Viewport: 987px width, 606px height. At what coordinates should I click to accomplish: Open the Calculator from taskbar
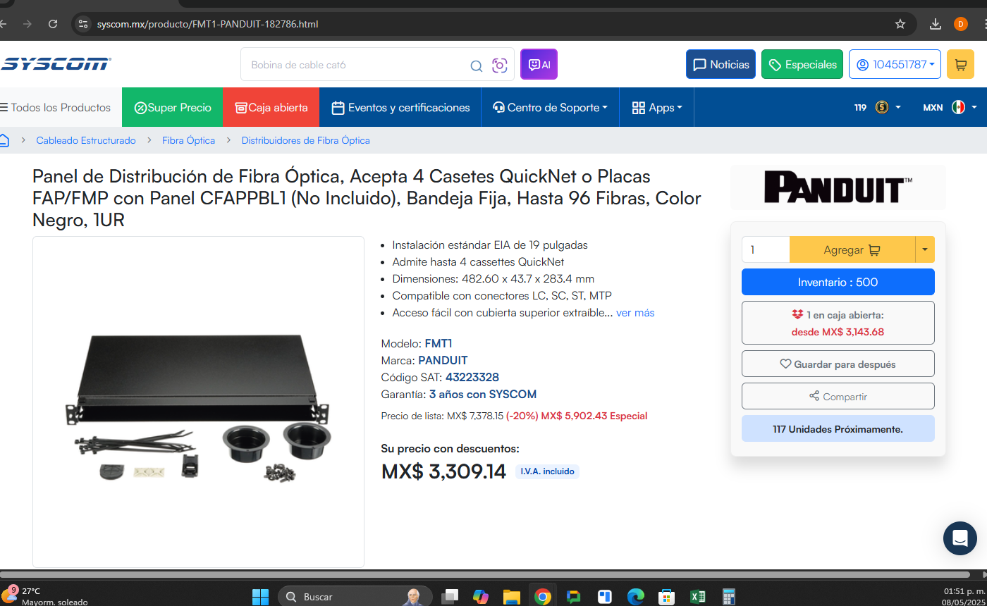(x=729, y=597)
